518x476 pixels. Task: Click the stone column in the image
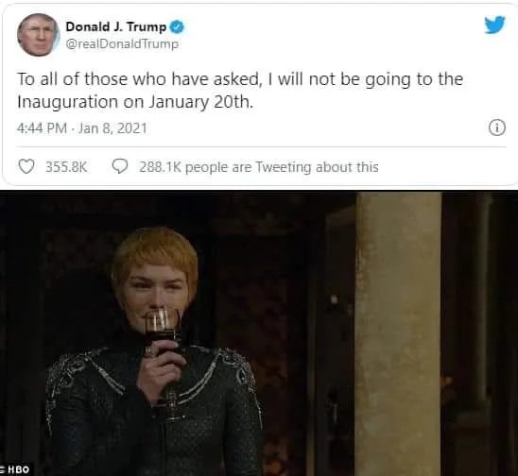tap(399, 333)
